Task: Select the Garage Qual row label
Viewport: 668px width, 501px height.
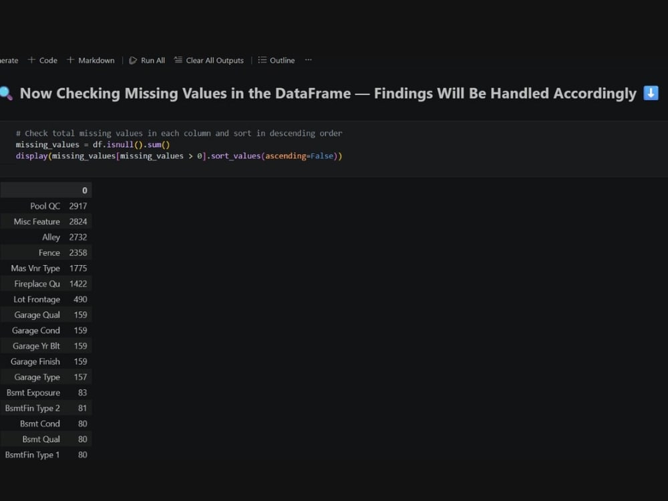Action: coord(37,315)
